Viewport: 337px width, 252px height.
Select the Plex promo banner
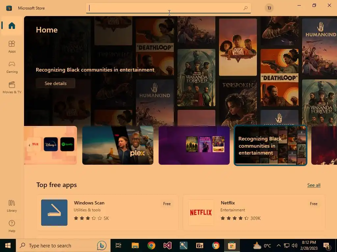118,145
